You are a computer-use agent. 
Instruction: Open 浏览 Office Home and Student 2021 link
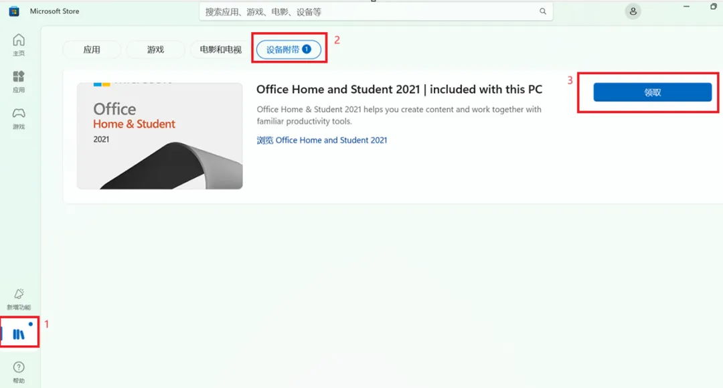(322, 140)
